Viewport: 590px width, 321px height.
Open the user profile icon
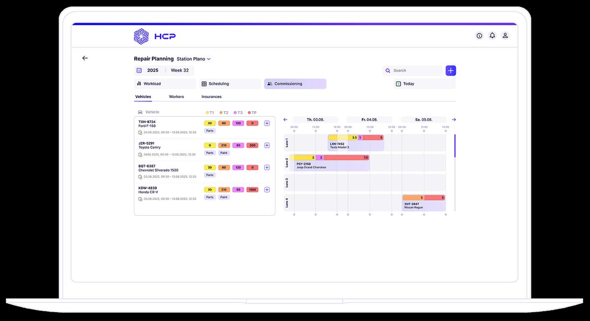tap(505, 35)
